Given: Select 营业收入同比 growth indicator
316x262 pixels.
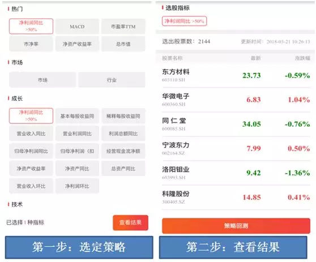Looking at the screenshot, I should tap(31, 134).
